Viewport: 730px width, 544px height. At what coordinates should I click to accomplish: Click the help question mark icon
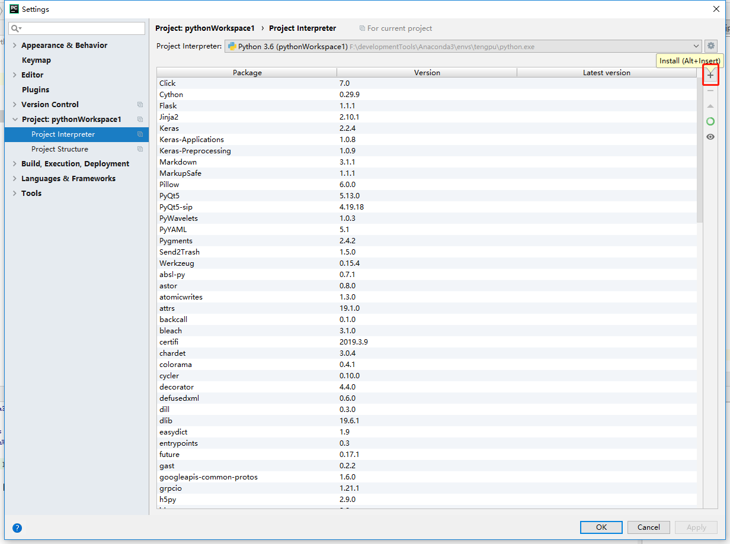pos(17,528)
